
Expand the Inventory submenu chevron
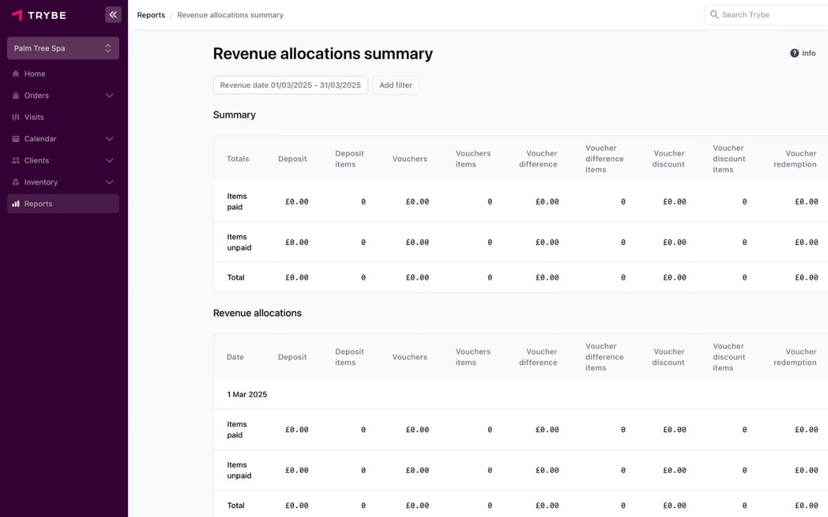[x=109, y=182]
